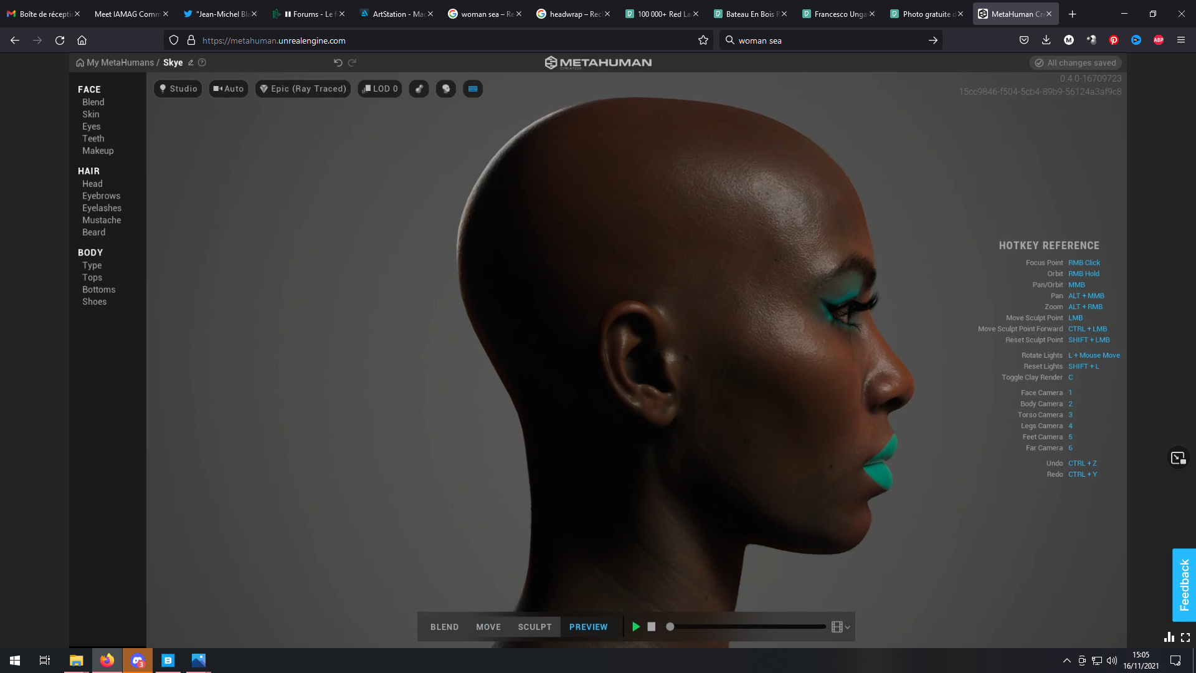This screenshot has width=1196, height=673.
Task: Open the Auto camera dropdown
Action: (x=229, y=88)
